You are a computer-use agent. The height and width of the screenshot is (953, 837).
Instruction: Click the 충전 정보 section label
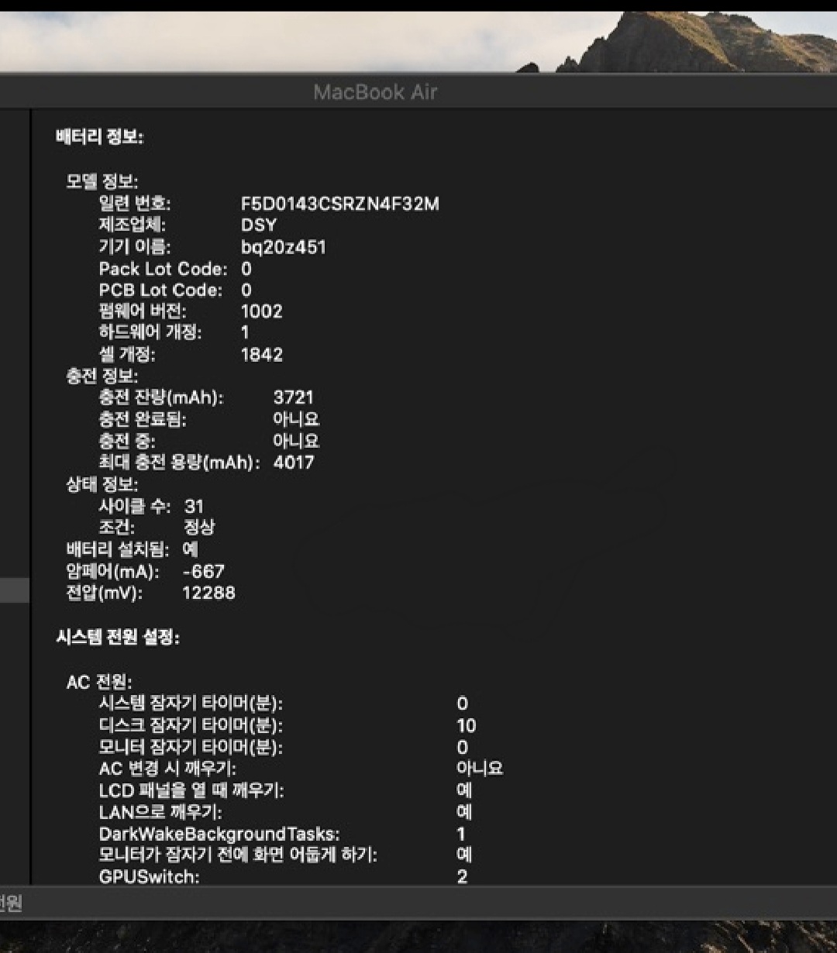102,377
